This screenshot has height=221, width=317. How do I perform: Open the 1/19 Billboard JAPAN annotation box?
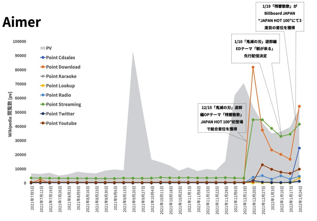coord(280,16)
